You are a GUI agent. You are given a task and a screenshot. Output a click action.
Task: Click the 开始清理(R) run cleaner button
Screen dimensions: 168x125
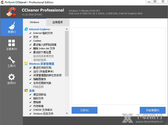[x=153, y=110]
